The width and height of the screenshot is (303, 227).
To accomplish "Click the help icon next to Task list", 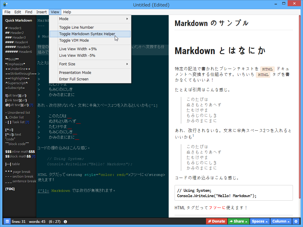I will [x=28, y=122].
